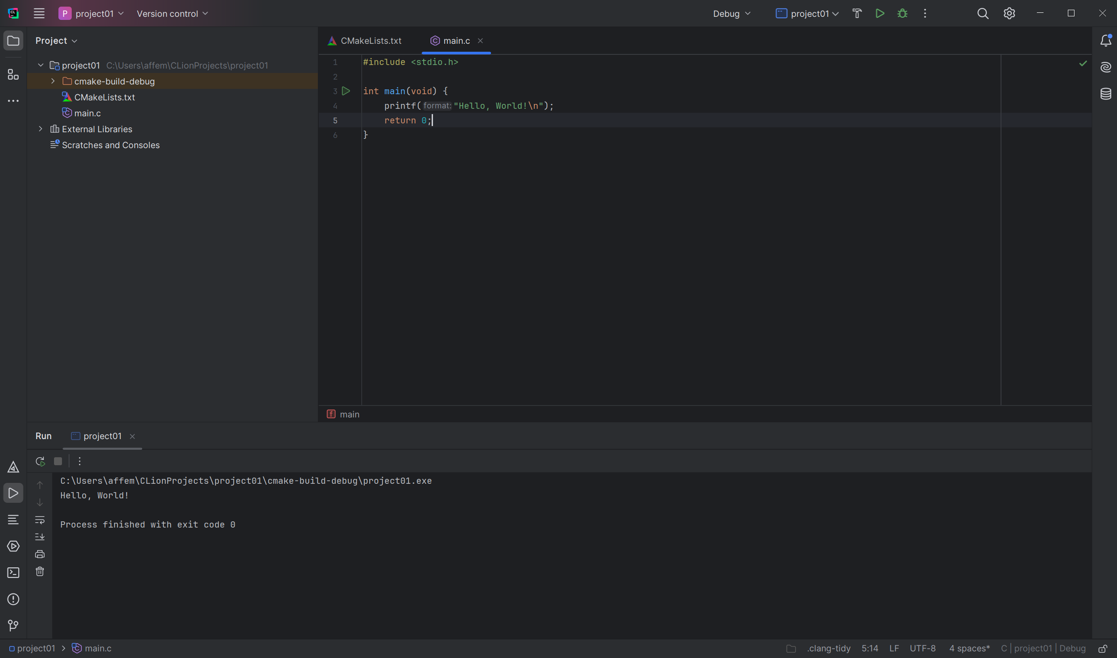This screenshot has width=1117, height=658.
Task: Open Messages tool window icon
Action: (13, 520)
